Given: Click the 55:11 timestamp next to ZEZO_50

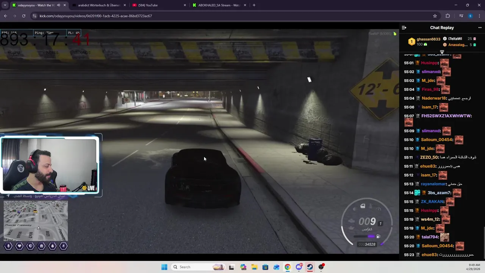Looking at the screenshot, I should click(408, 157).
